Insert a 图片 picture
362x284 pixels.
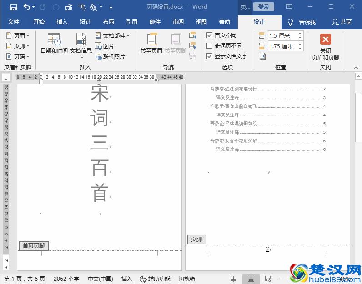[x=104, y=46]
